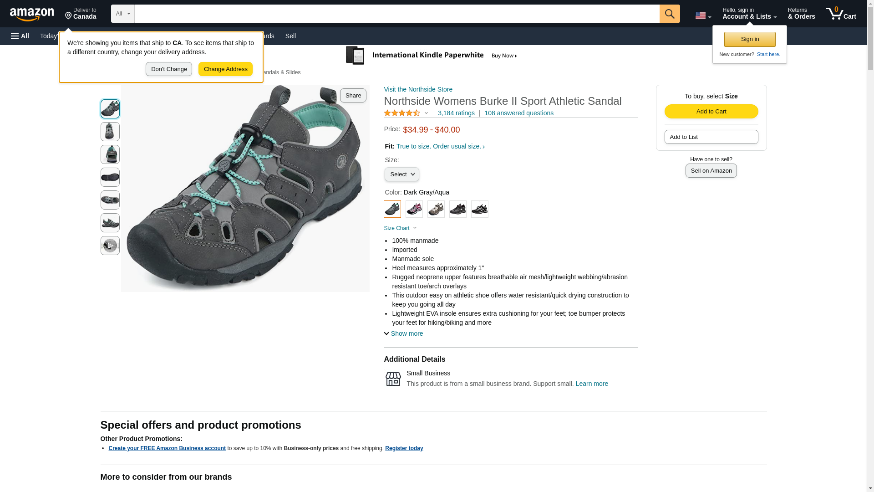
Task: Open the Sell menu item
Action: coord(290,36)
